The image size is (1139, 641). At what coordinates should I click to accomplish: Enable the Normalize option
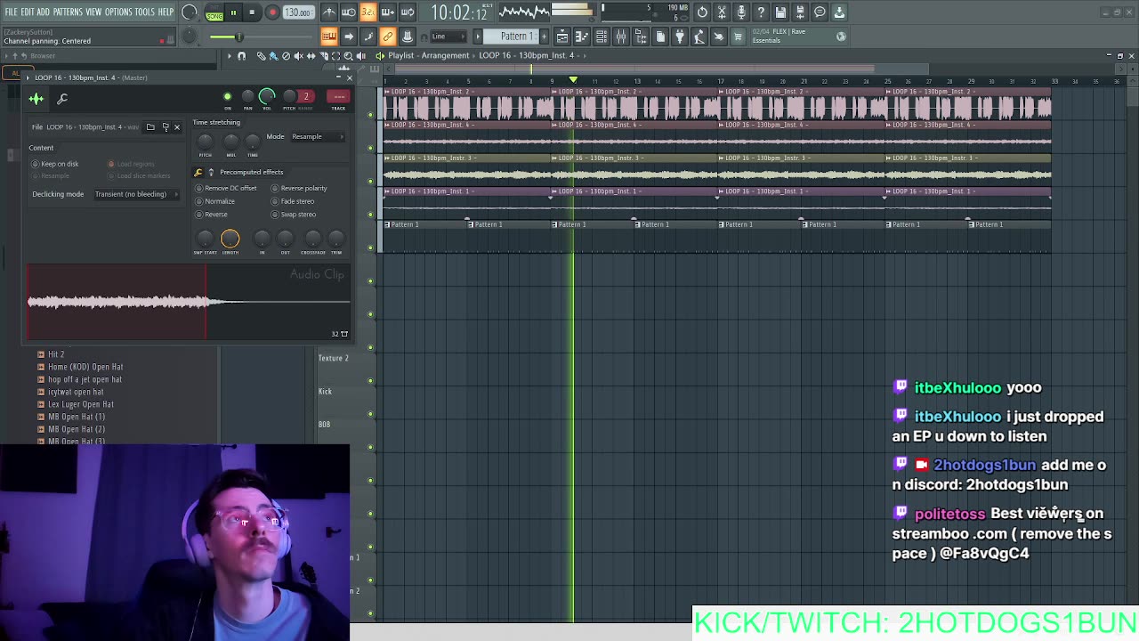215,201
